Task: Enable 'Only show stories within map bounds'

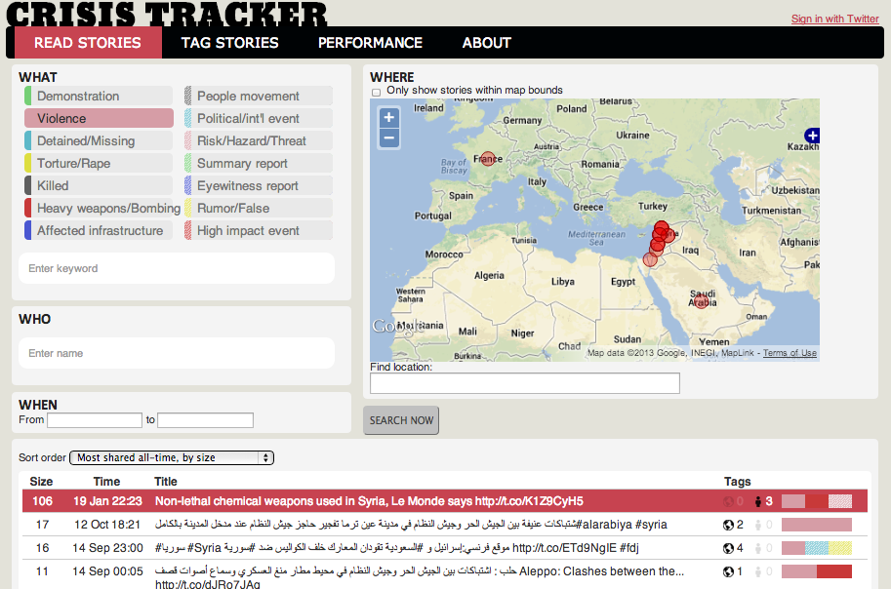Action: (377, 92)
